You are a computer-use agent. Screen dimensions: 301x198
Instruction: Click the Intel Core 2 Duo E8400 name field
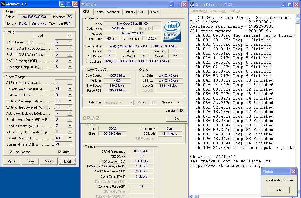point(132,24)
